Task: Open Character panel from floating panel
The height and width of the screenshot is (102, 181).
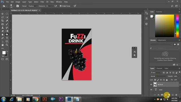Action: click(x=135, y=52)
